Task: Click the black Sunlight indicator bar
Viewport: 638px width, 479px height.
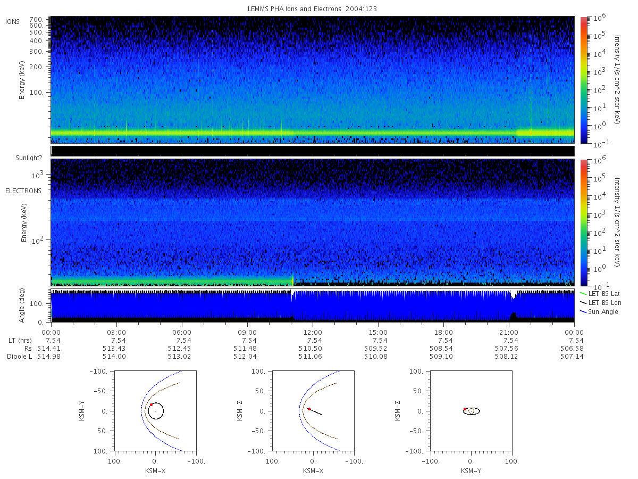Action: (313, 151)
